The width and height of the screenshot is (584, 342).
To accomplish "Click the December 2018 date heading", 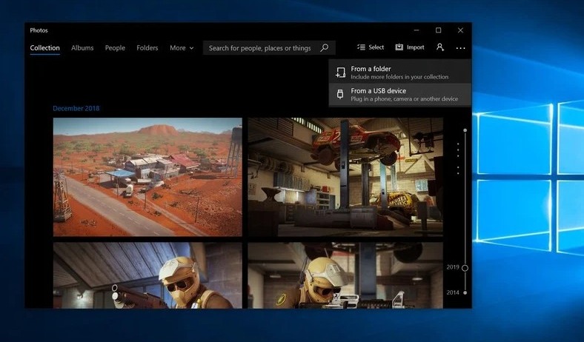I will [76, 109].
